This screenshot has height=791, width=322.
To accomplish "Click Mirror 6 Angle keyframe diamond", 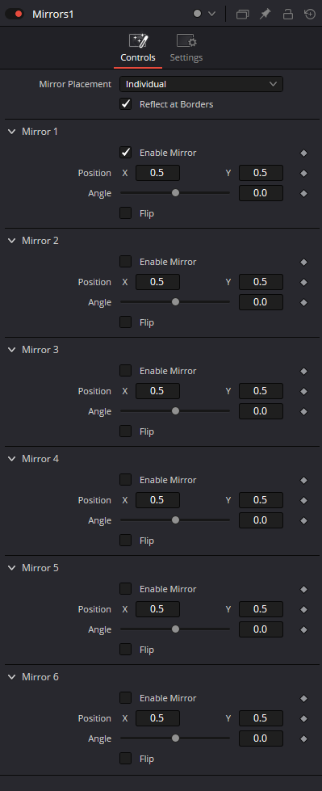I will point(304,738).
